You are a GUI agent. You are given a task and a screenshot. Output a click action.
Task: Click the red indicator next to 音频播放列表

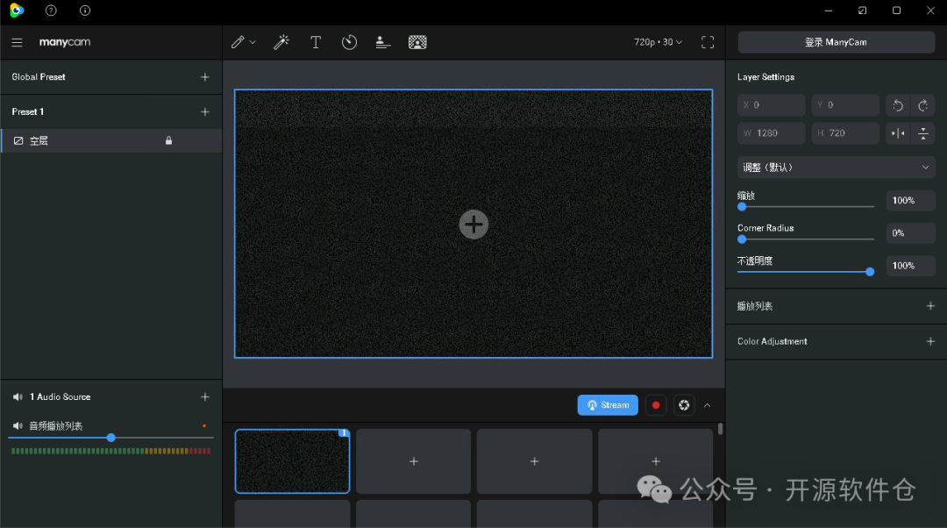point(204,426)
